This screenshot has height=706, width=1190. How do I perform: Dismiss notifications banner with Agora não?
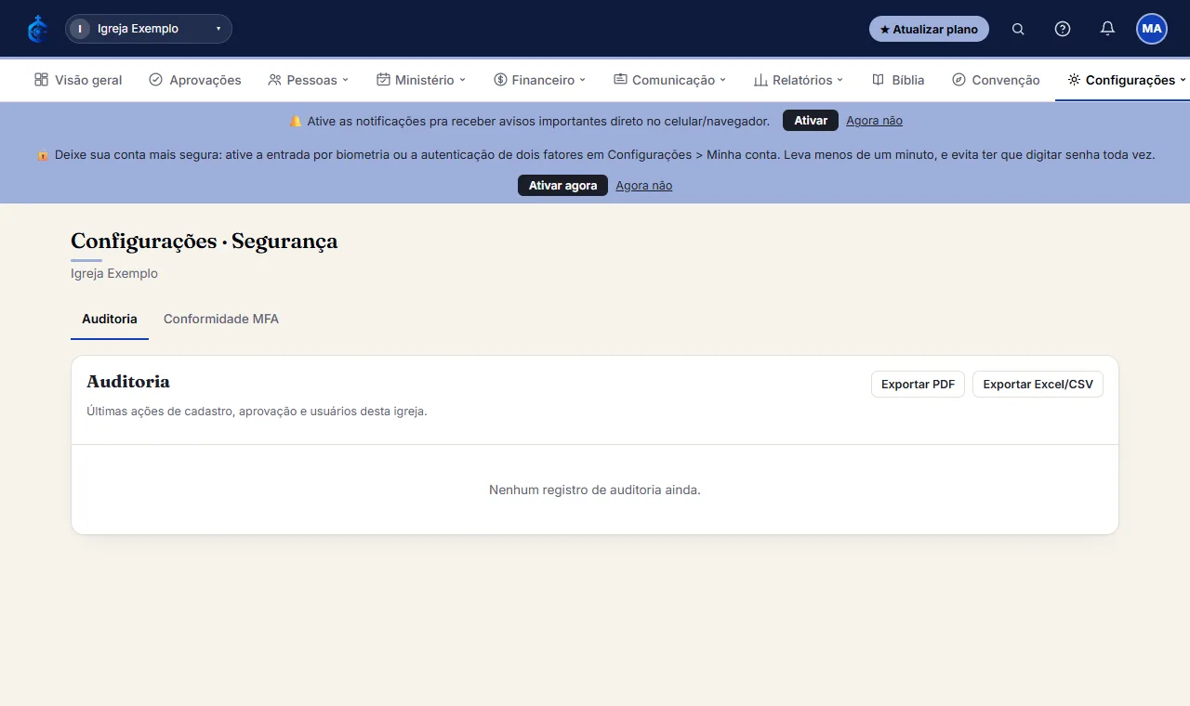coord(874,121)
